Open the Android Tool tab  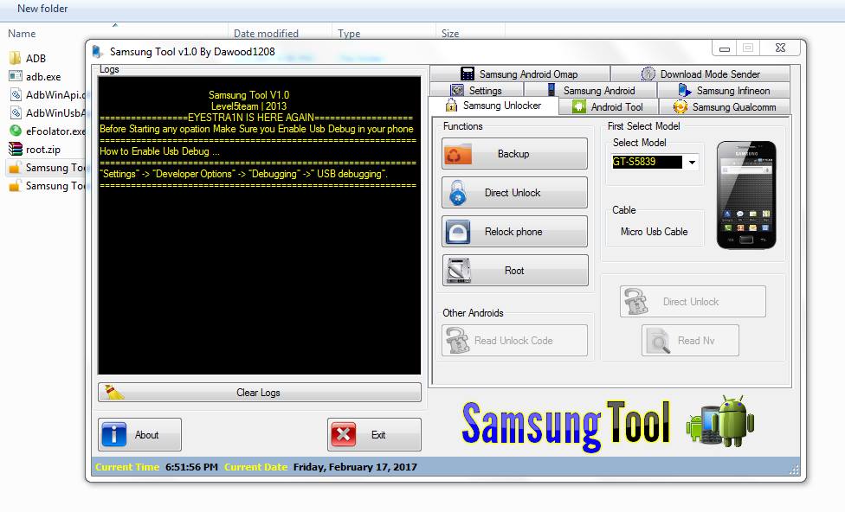[x=609, y=106]
